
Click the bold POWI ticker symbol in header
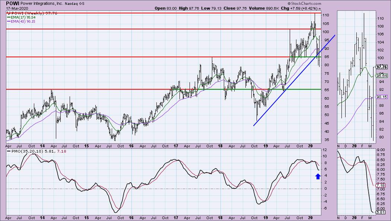click(x=12, y=3)
